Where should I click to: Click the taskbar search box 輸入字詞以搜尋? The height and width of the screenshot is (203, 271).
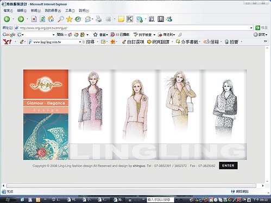coord(160,200)
